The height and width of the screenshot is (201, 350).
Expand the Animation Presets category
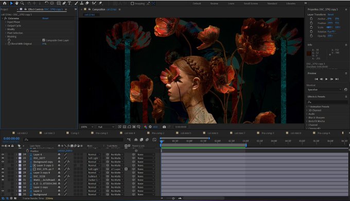pyautogui.click(x=307, y=107)
